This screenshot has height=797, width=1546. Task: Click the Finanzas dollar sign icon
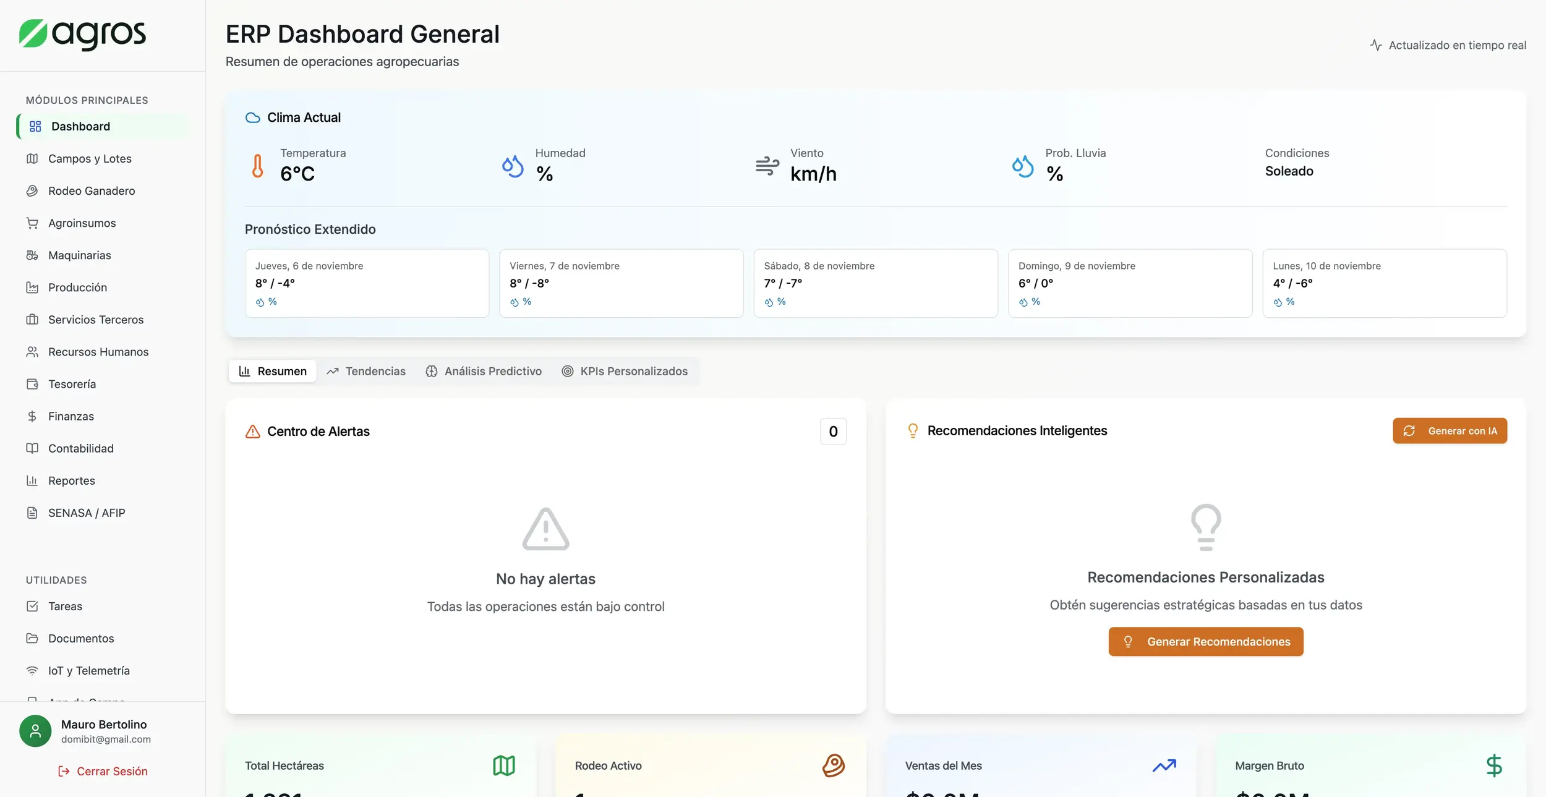click(x=32, y=416)
